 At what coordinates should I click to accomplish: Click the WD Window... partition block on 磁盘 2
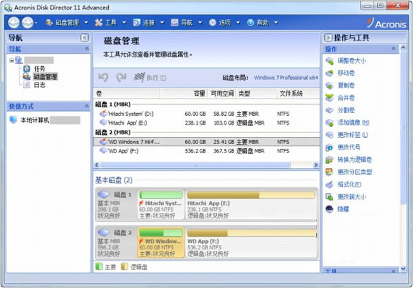click(161, 243)
